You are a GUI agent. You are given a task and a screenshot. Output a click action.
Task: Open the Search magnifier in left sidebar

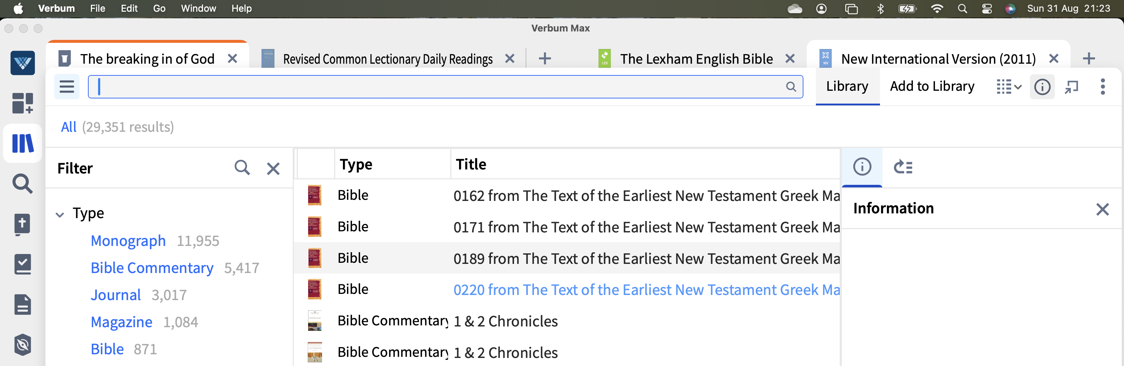tap(23, 183)
